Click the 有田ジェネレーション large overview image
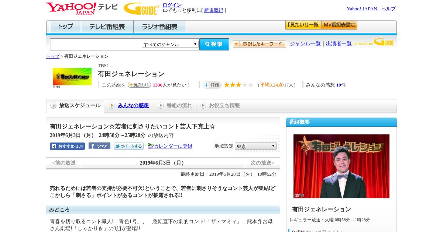Screen dimensions: 443x232 pyautogui.click(x=341, y=166)
